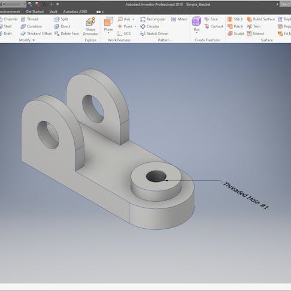Image resolution: width=291 pixels, height=291 pixels.
Task: Select the Shell tool
Action: (6, 26)
